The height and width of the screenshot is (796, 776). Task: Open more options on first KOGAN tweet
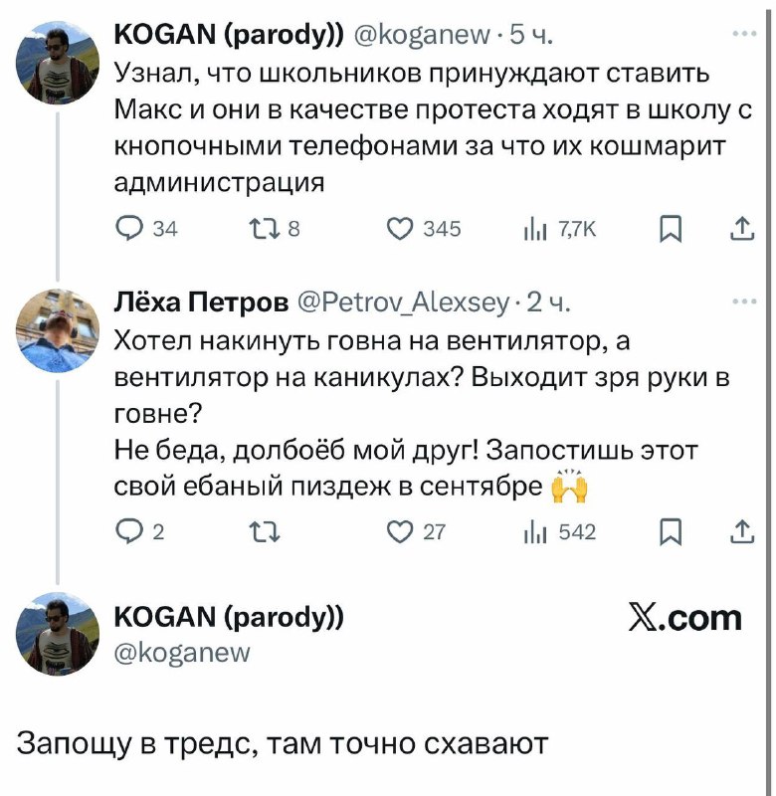742,33
